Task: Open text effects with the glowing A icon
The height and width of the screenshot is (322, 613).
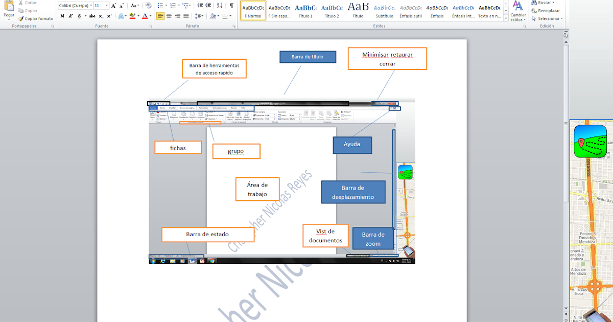Action: (x=121, y=16)
